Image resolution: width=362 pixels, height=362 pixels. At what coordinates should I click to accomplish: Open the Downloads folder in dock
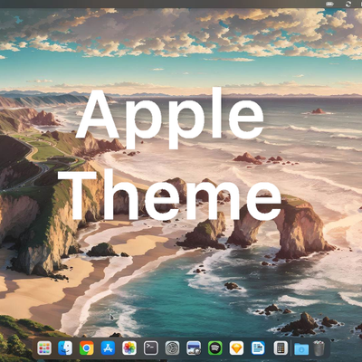click(301, 349)
